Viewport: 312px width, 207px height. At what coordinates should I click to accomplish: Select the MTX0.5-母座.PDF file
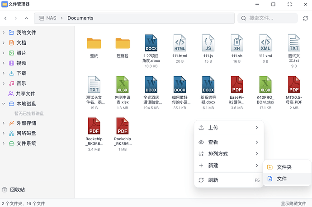pyautogui.click(x=294, y=84)
